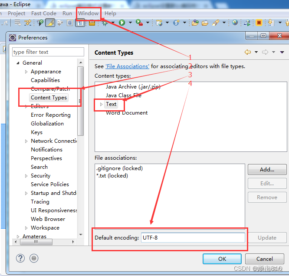The width and height of the screenshot is (289, 276).
Task: Click the Remove button
Action: [267, 197]
